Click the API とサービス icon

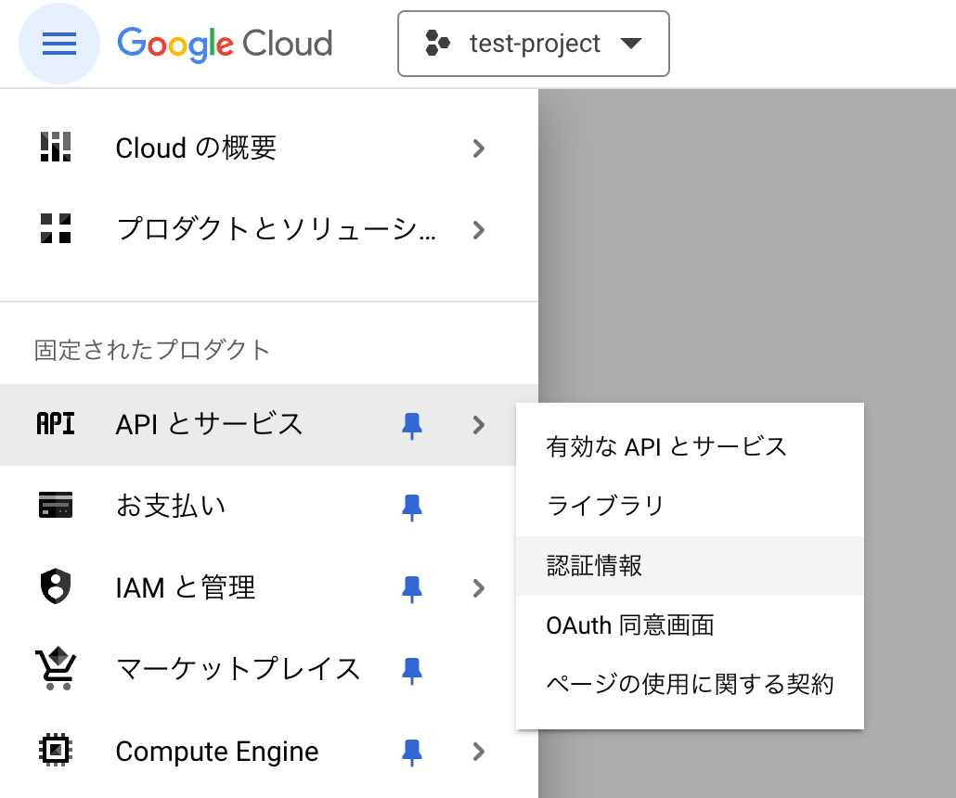pyautogui.click(x=56, y=424)
